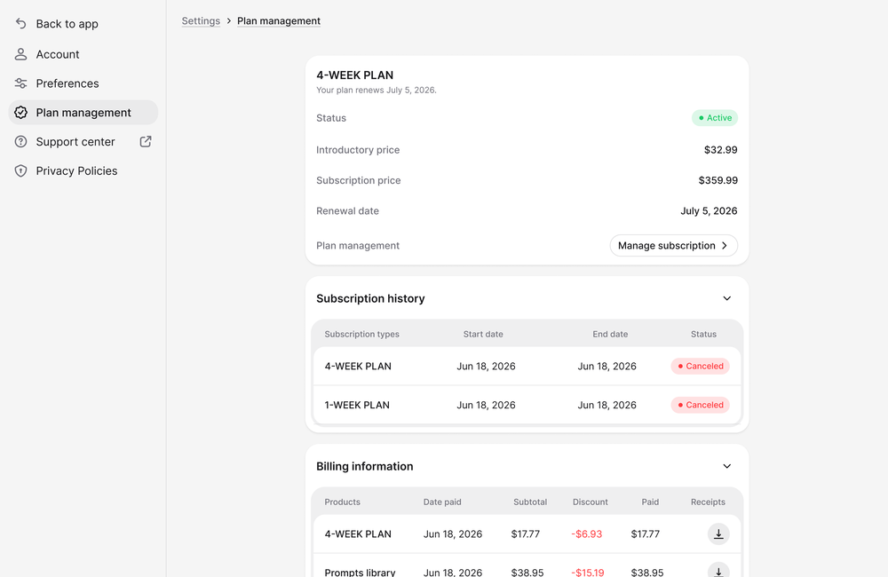This screenshot has width=888, height=577.
Task: Click the -$6.93 discount value
Action: pos(586,534)
